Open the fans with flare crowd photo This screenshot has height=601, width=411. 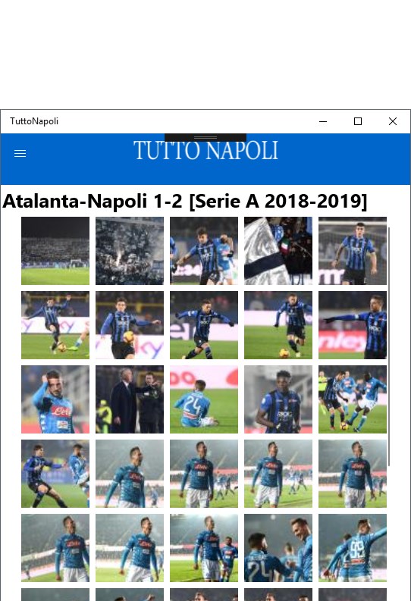(x=130, y=251)
